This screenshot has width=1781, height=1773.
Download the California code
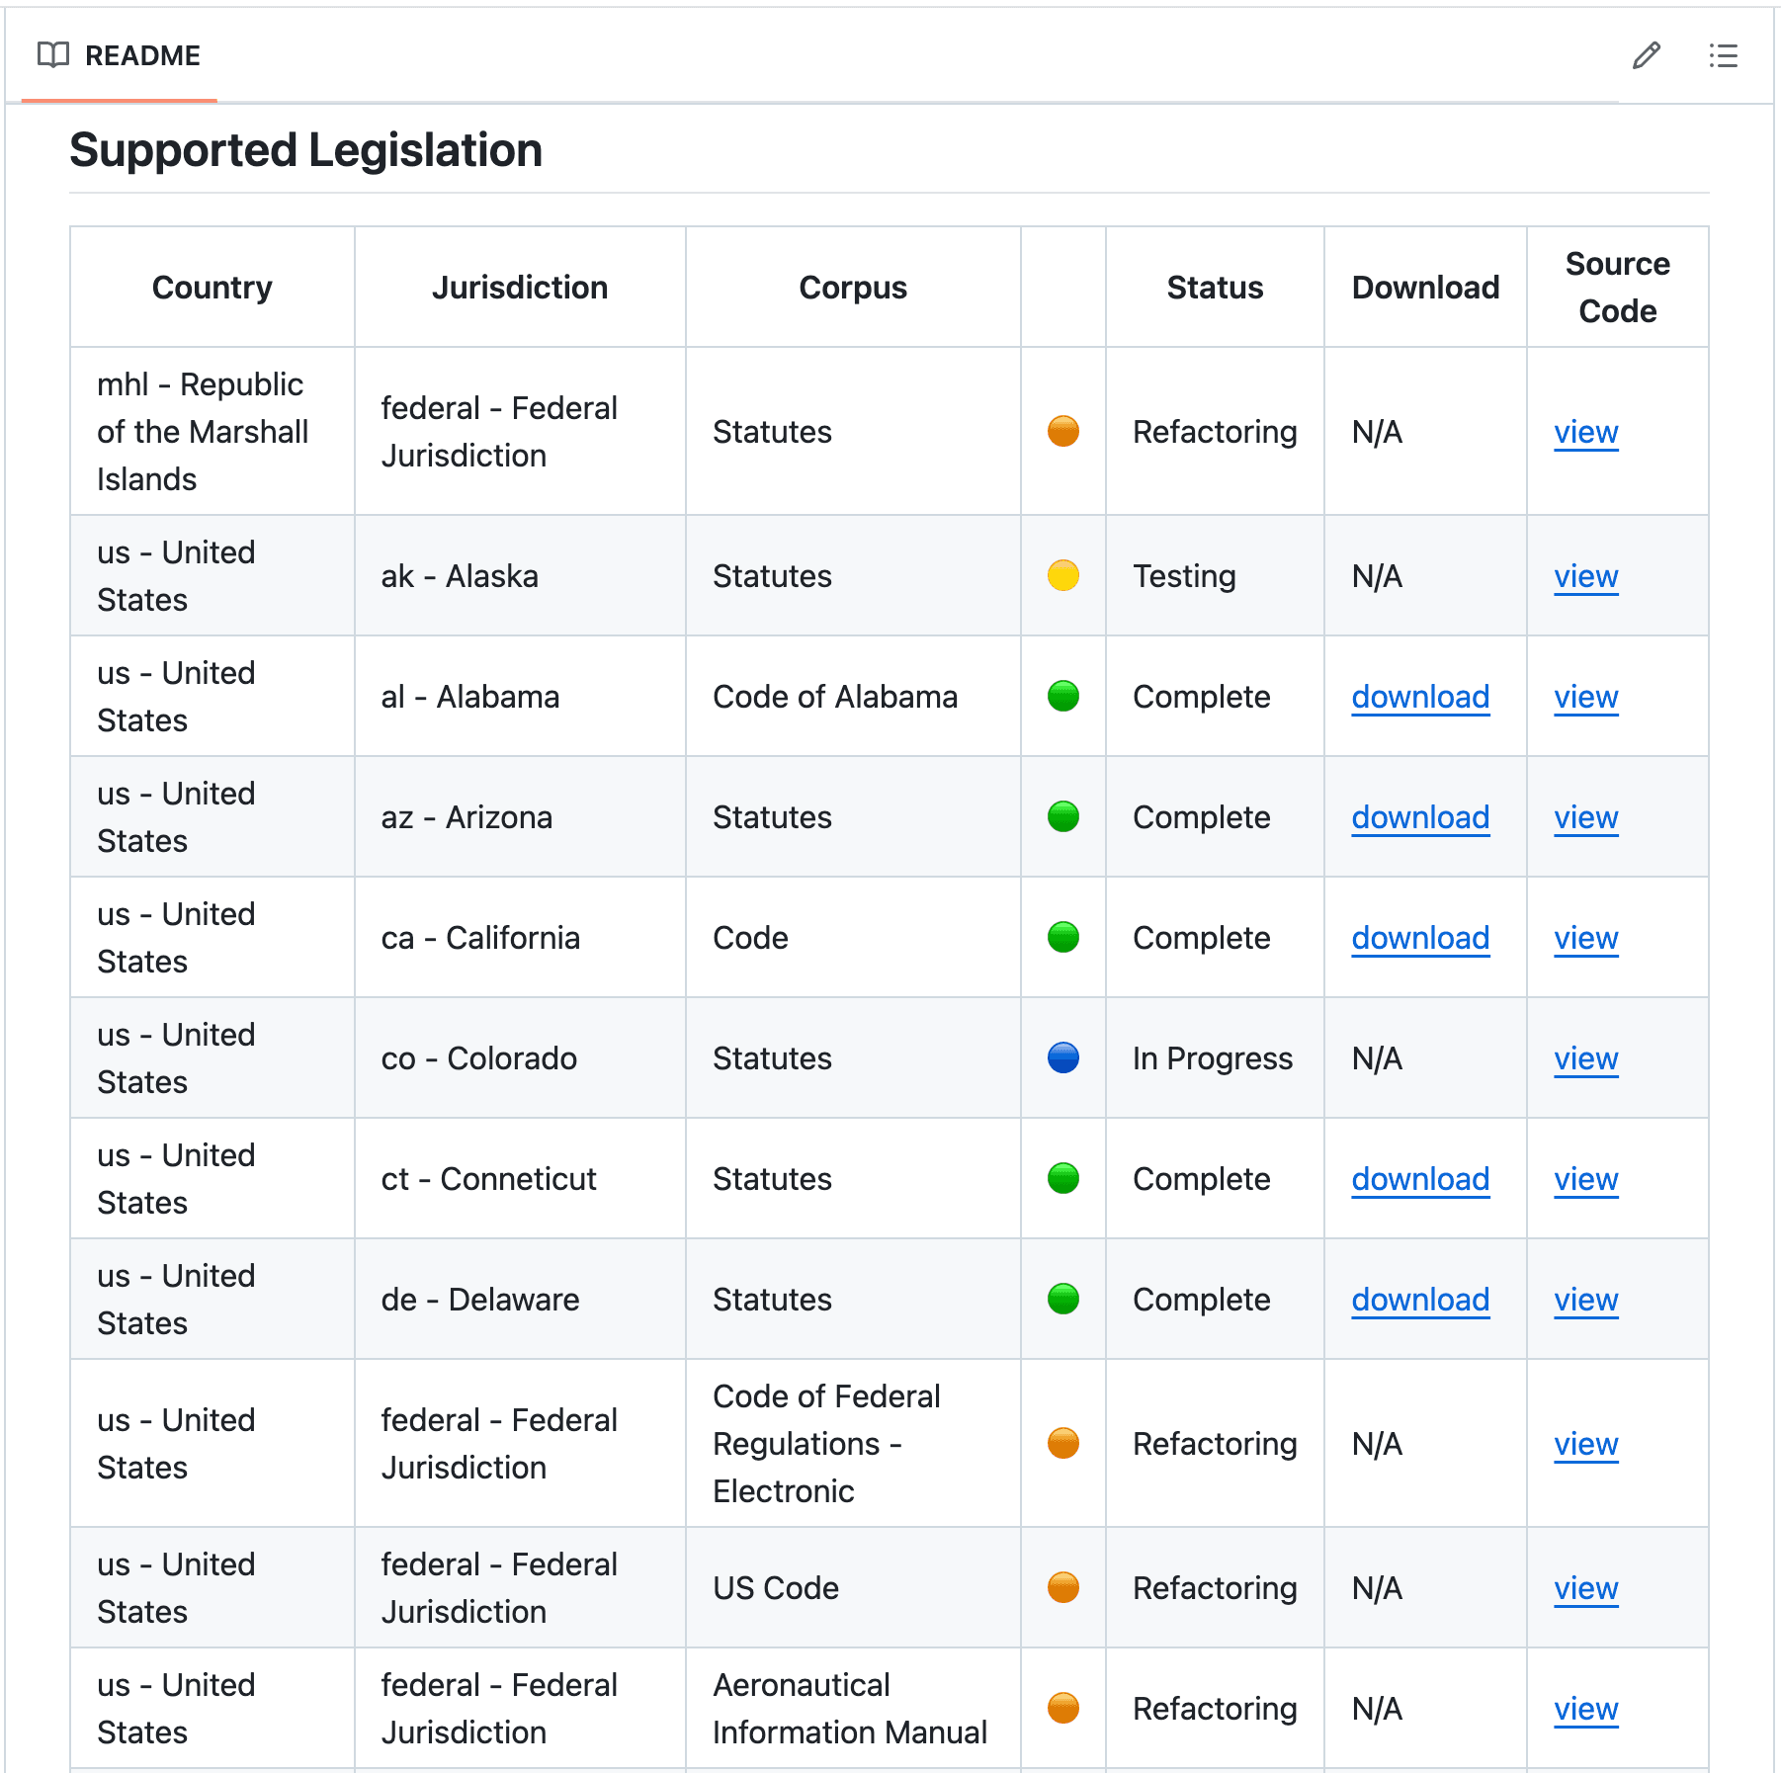click(1420, 938)
